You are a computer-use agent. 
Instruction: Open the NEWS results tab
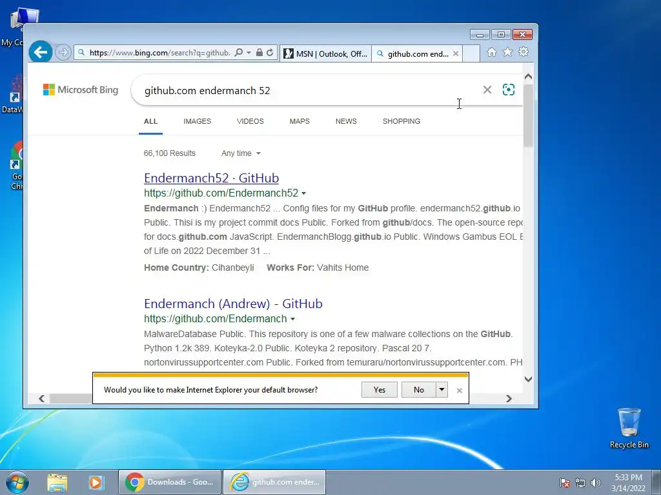point(346,121)
